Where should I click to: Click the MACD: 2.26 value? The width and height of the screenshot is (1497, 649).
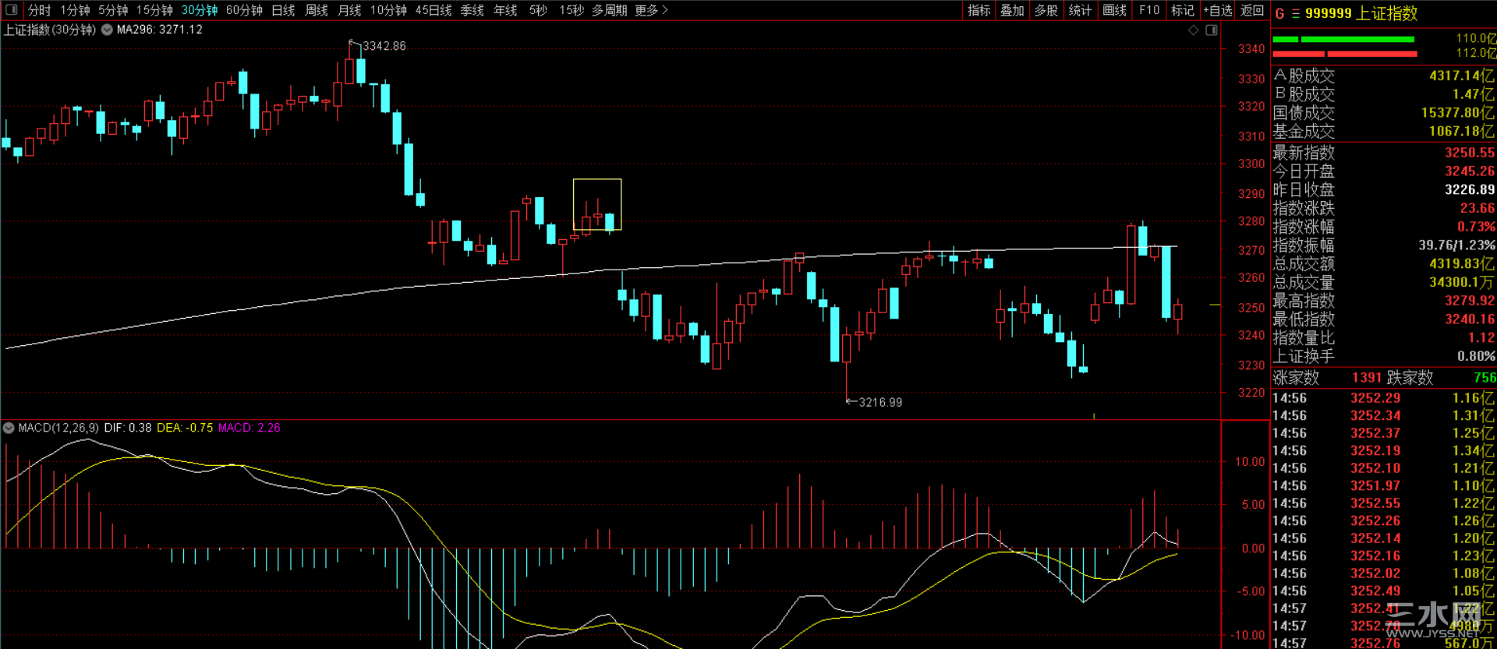click(249, 428)
